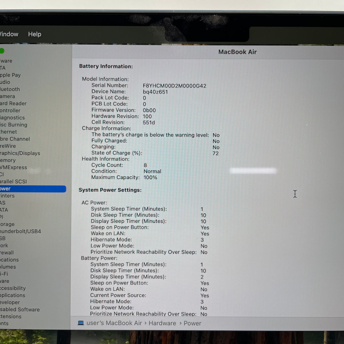Click the device name bq40z651

pos(155,92)
